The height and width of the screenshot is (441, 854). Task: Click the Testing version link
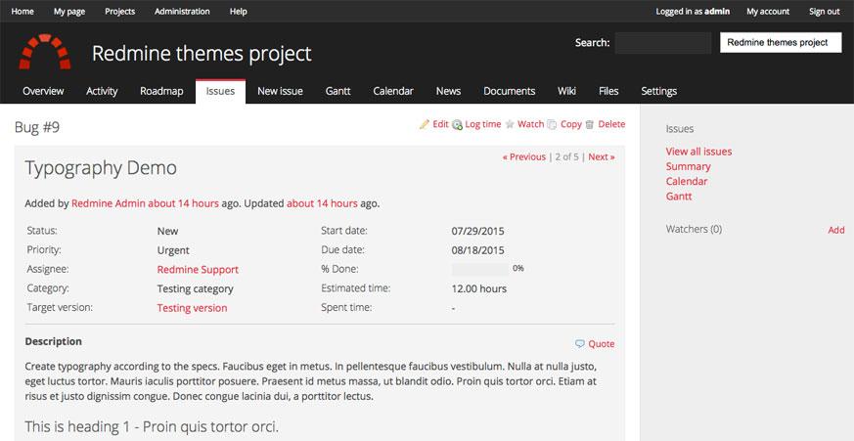(192, 307)
